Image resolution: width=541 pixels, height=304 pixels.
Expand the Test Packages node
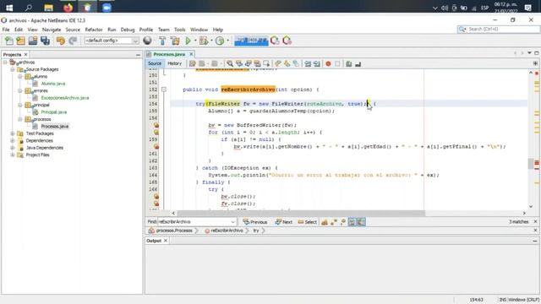coord(13,133)
